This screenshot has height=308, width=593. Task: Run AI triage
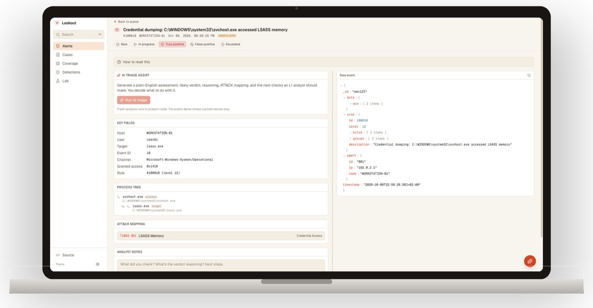133,100
